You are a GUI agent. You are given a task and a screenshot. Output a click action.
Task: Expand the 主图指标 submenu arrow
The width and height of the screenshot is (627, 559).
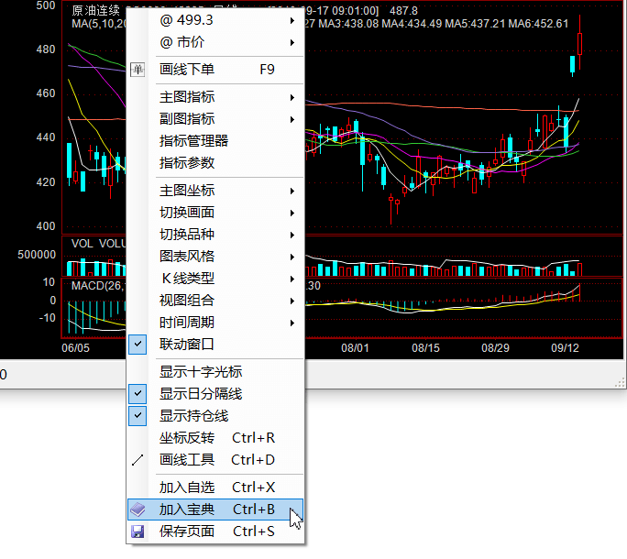pyautogui.click(x=292, y=97)
